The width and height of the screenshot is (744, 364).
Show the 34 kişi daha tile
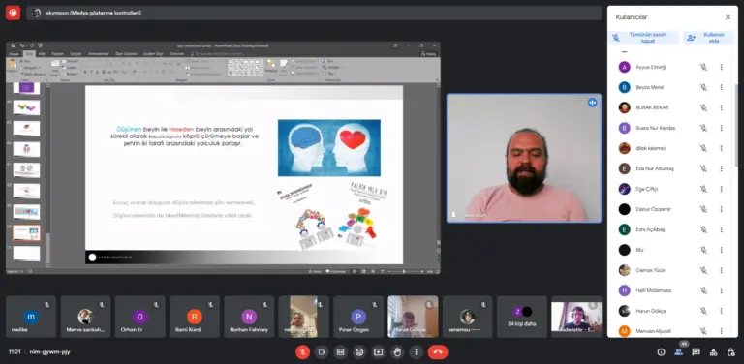point(522,317)
